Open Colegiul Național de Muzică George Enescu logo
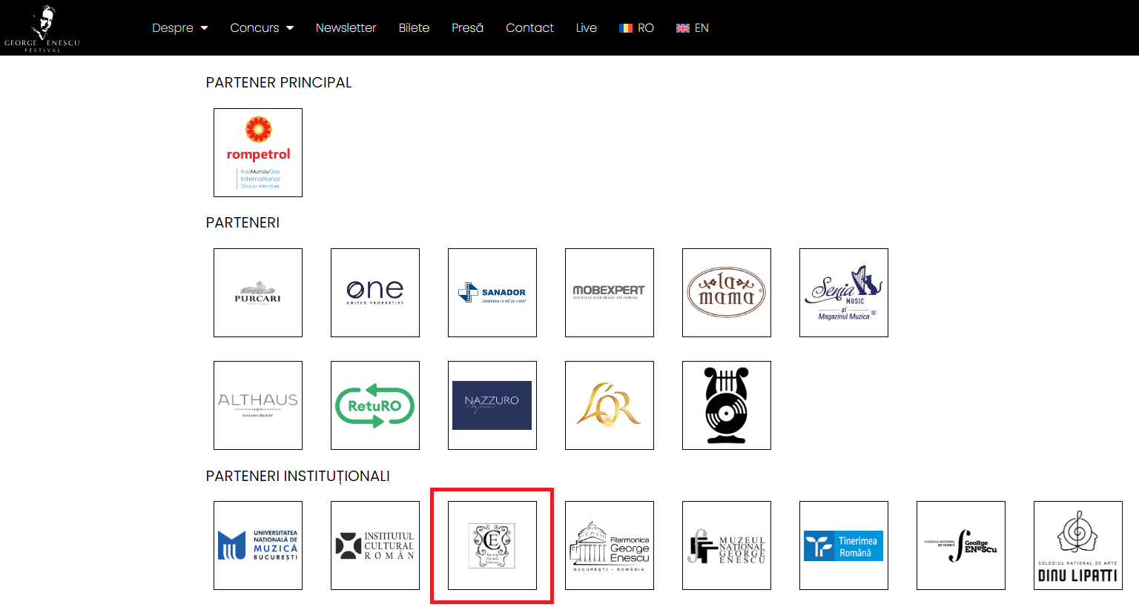The height and width of the screenshot is (607, 1139). [x=961, y=545]
